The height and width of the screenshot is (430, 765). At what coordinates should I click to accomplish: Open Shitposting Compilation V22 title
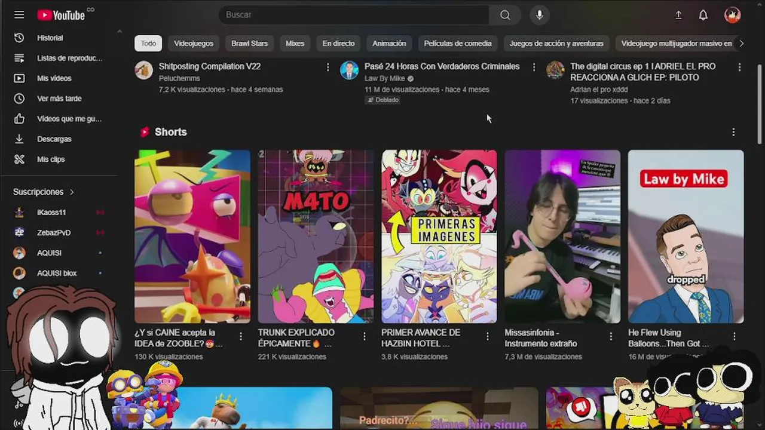coord(210,66)
